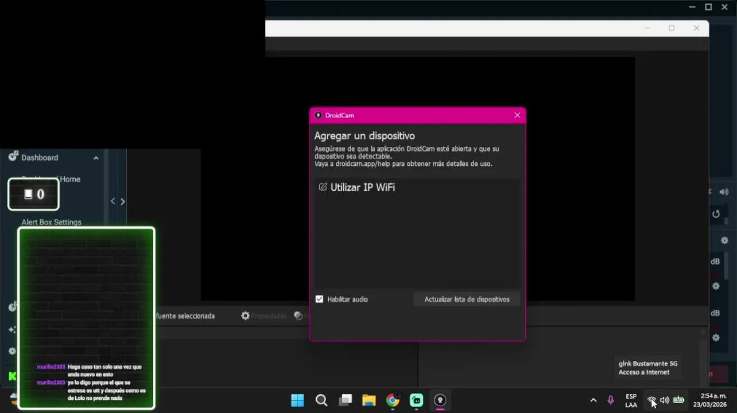This screenshot has height=413, width=737.
Task: Minimize the outer OBS window
Action: (692, 7)
